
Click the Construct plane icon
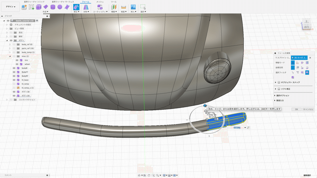[x=114, y=7]
